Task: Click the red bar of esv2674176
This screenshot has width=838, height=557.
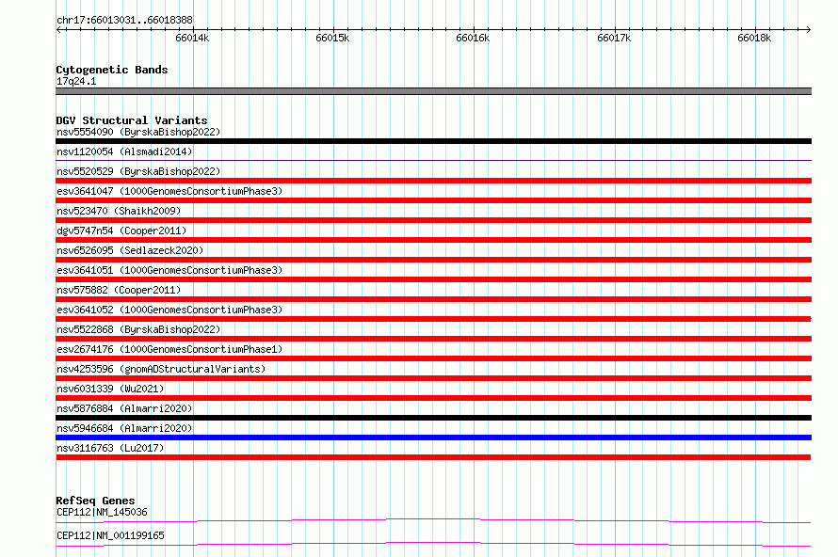Action: click(x=433, y=358)
